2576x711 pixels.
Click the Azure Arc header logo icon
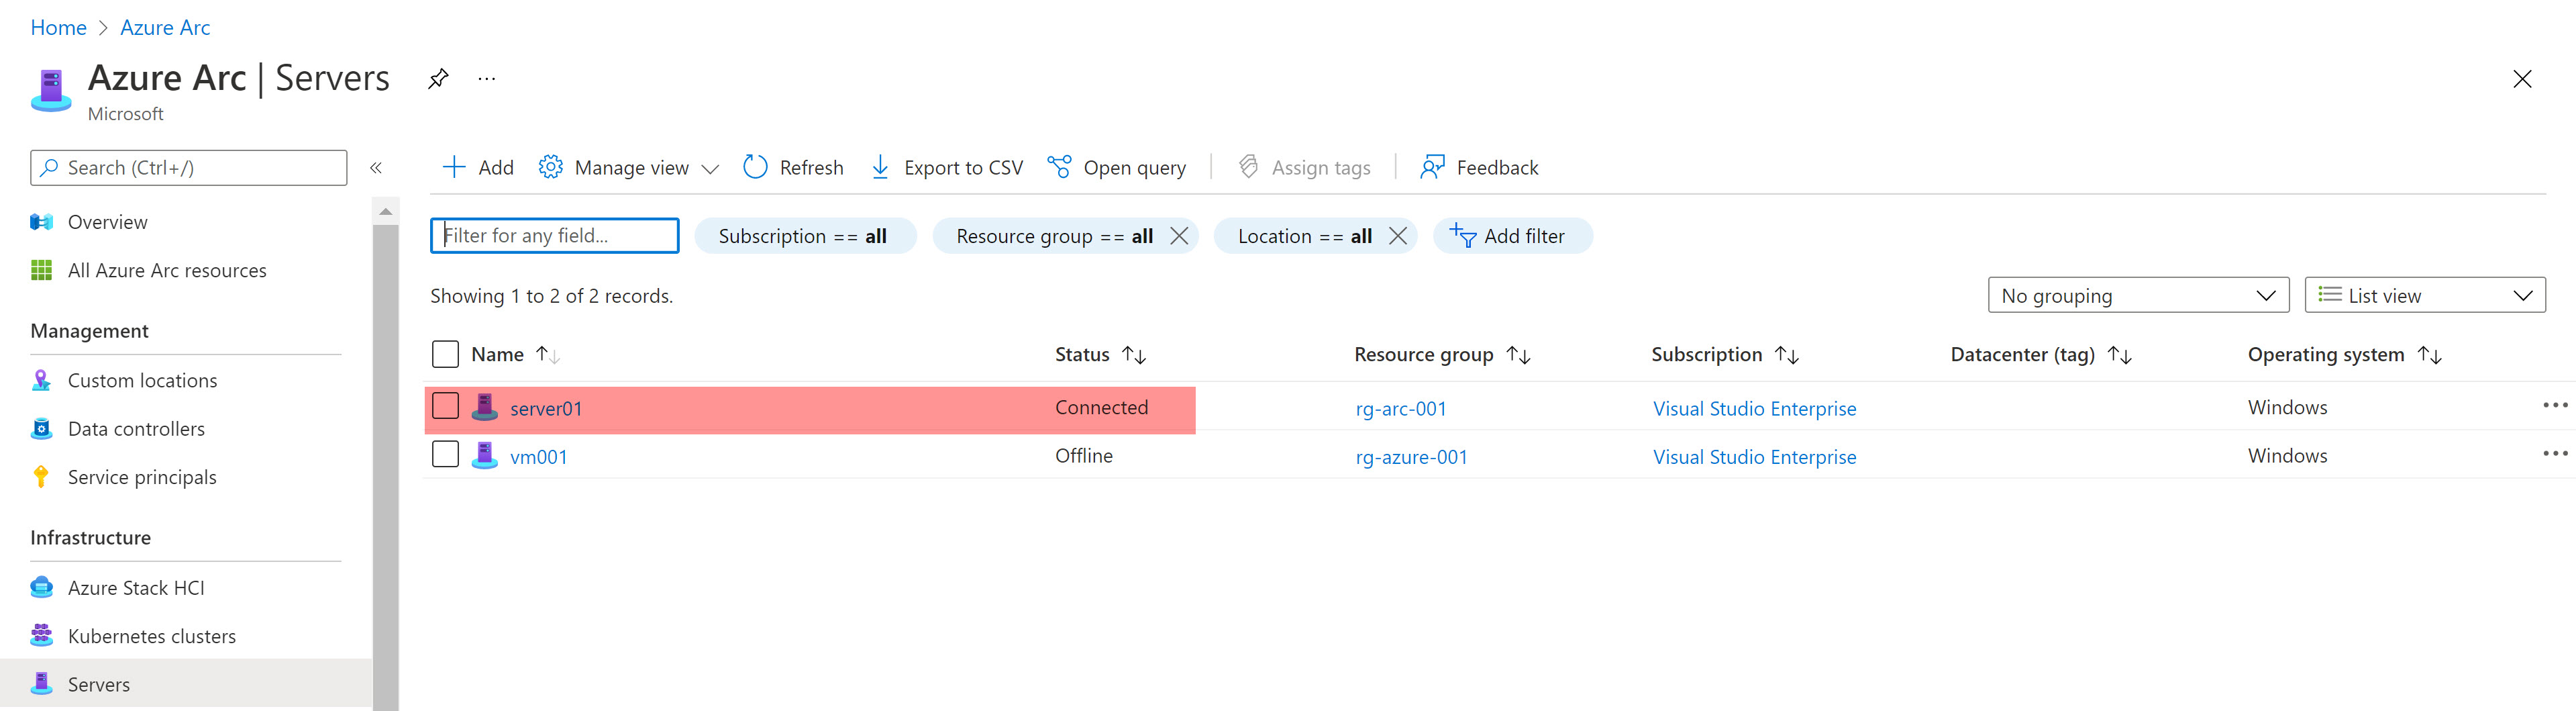(51, 90)
